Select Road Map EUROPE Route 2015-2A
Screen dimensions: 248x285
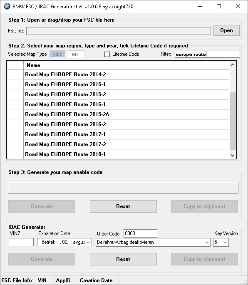coord(126,114)
